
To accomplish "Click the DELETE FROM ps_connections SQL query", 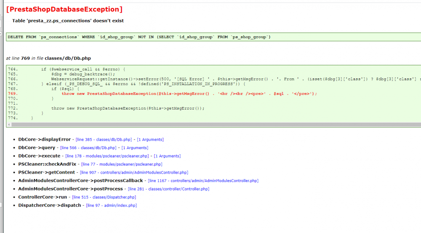I will 139,37.
